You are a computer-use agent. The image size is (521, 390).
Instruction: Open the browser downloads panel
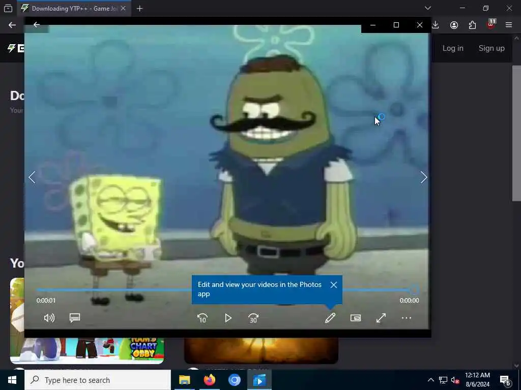pyautogui.click(x=436, y=25)
